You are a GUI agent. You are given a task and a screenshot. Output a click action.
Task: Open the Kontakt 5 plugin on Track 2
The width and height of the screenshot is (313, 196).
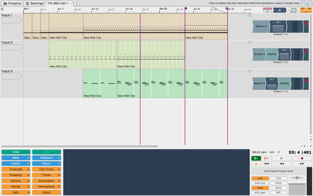click(259, 54)
